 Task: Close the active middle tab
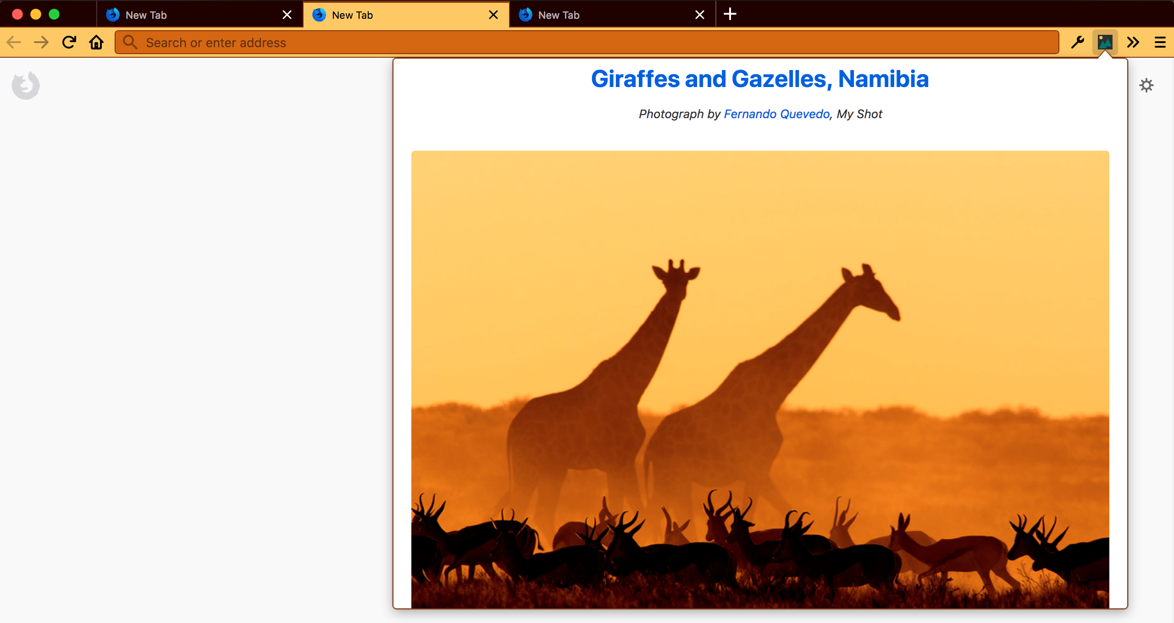click(493, 15)
